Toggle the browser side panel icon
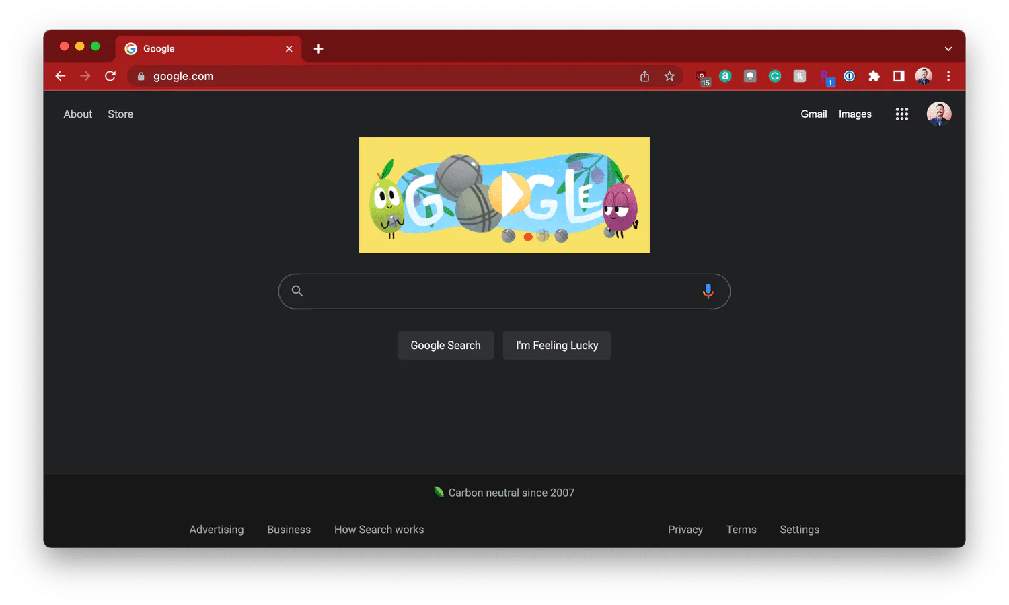 click(899, 76)
